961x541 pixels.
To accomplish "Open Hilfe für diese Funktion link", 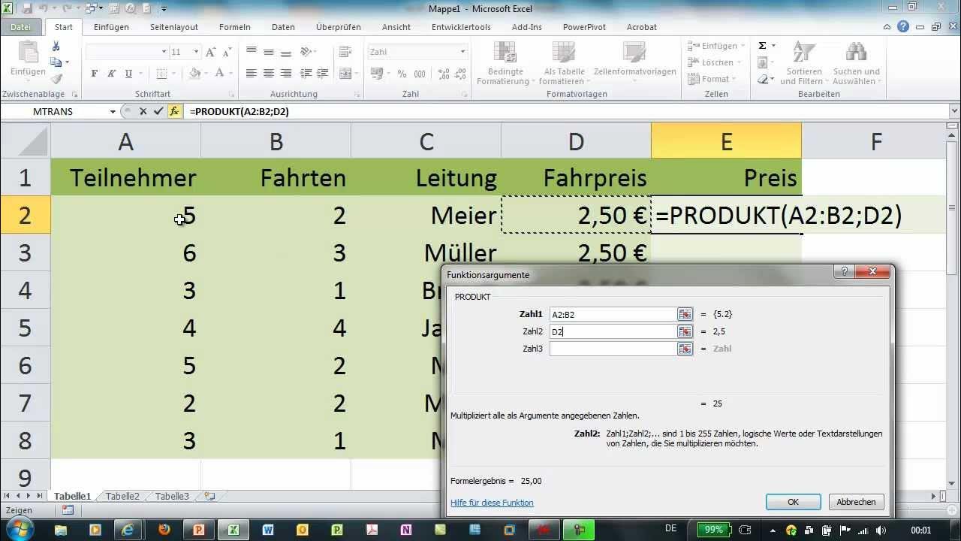I will (x=492, y=503).
